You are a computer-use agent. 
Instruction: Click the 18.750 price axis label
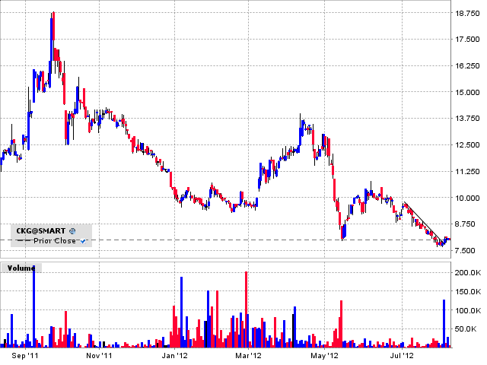point(466,14)
